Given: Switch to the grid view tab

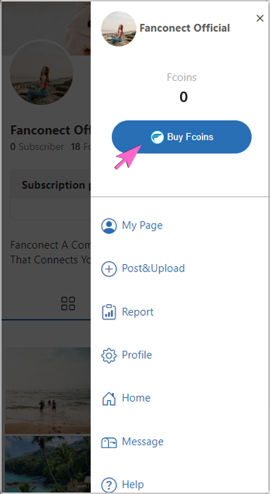Looking at the screenshot, I should [x=68, y=303].
